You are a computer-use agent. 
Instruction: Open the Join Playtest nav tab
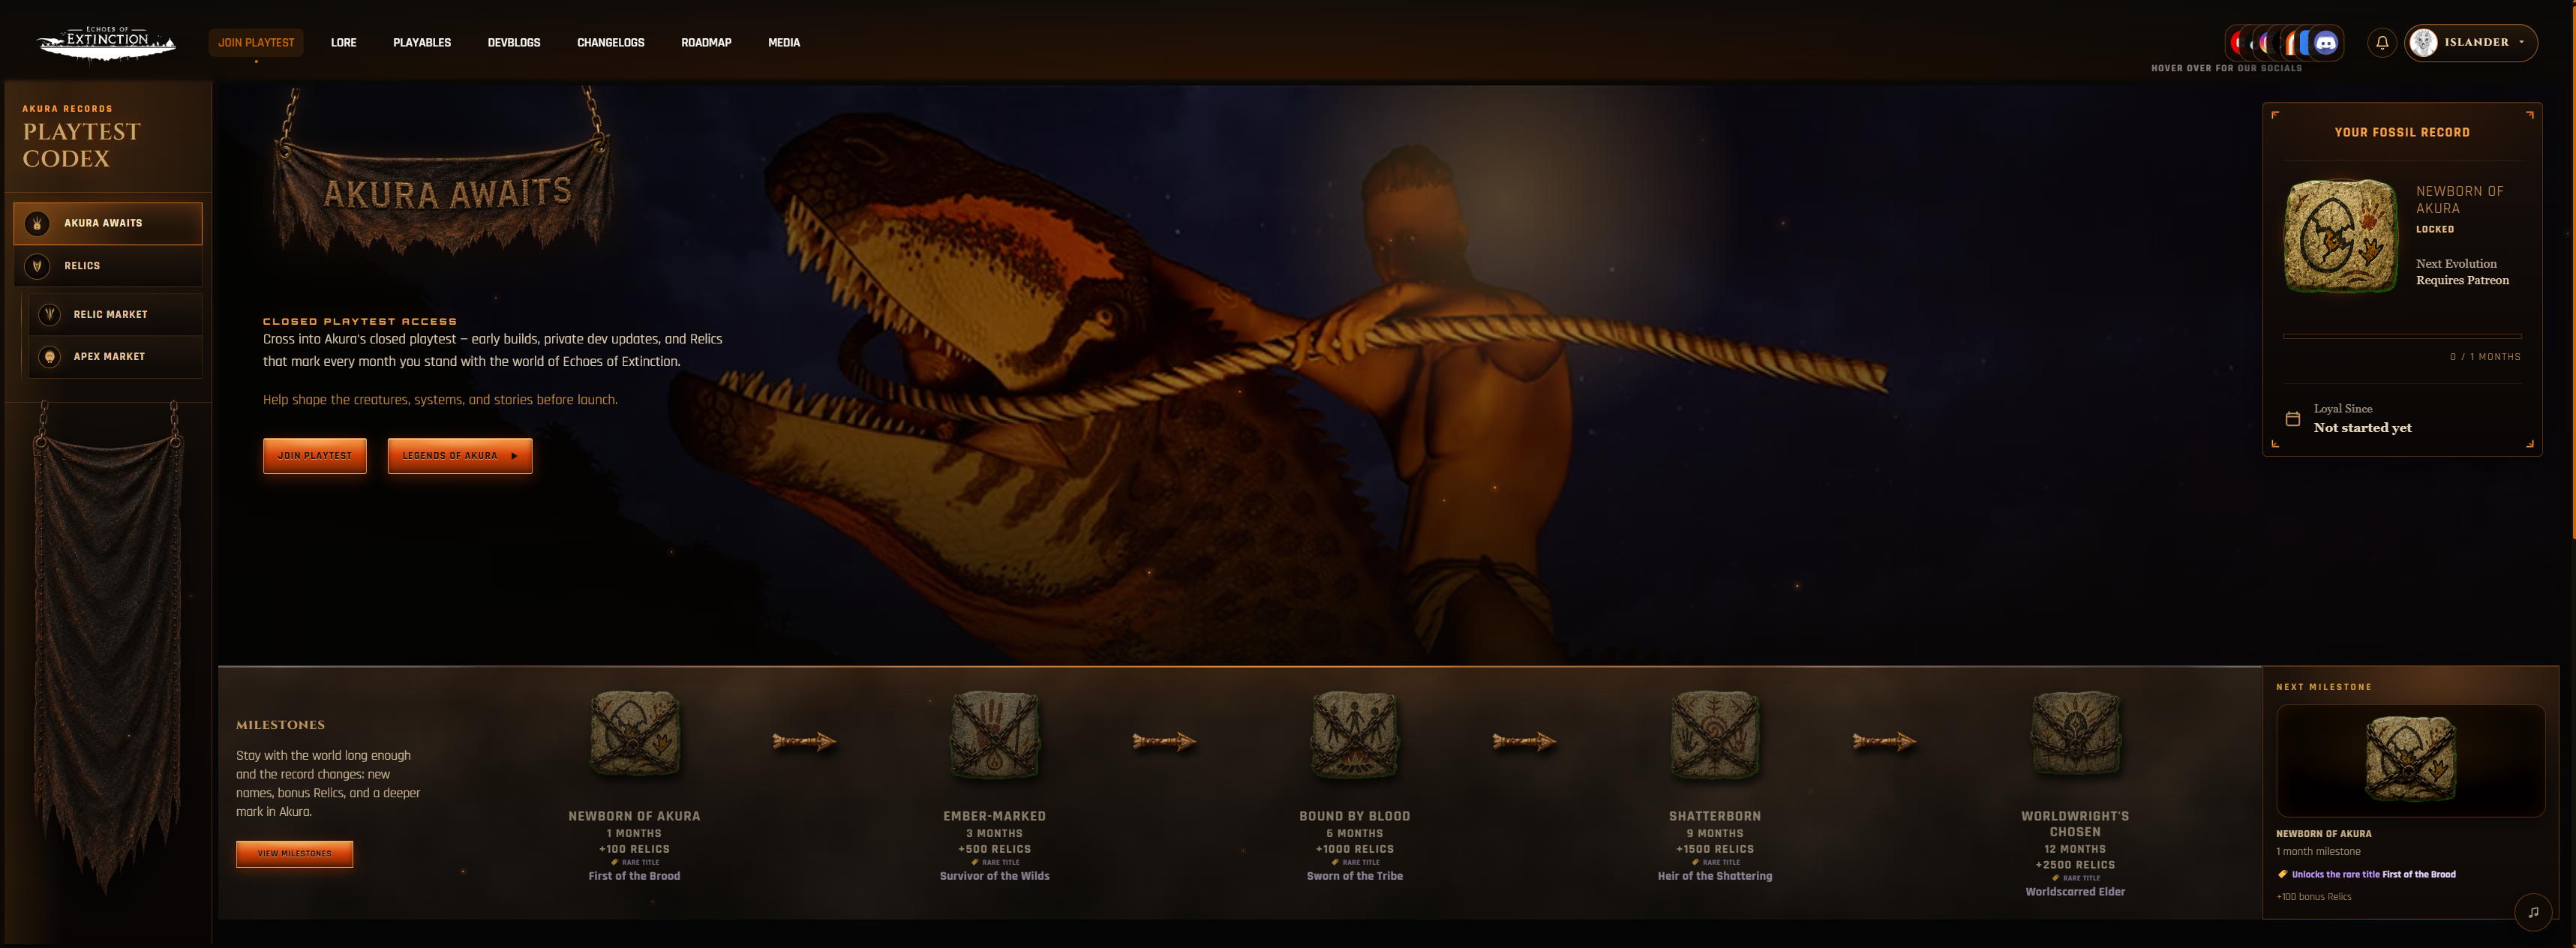pyautogui.click(x=256, y=43)
